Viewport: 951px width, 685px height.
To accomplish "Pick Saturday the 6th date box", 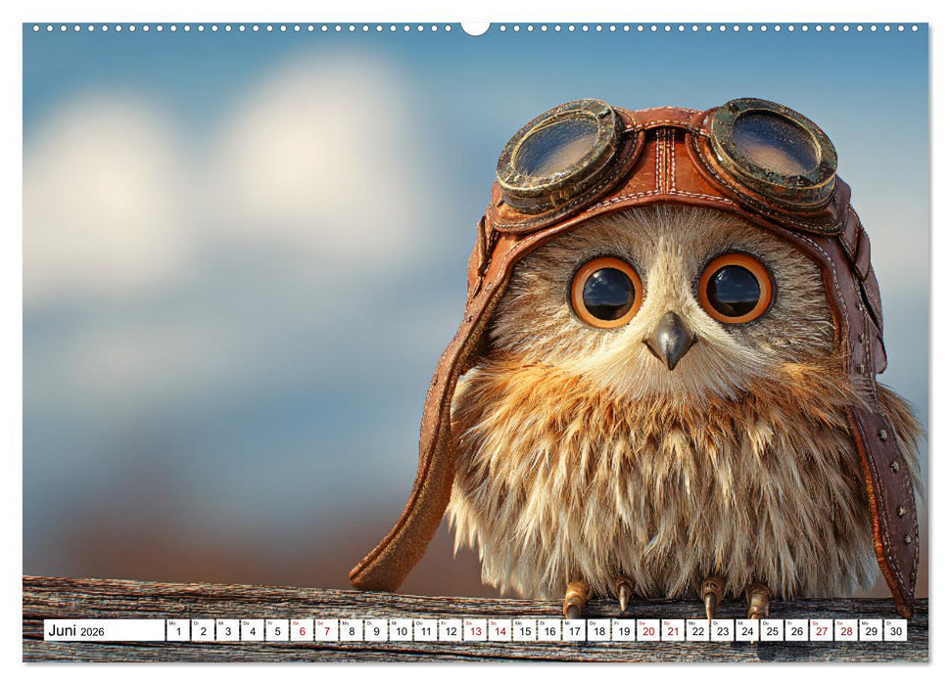I will (302, 630).
